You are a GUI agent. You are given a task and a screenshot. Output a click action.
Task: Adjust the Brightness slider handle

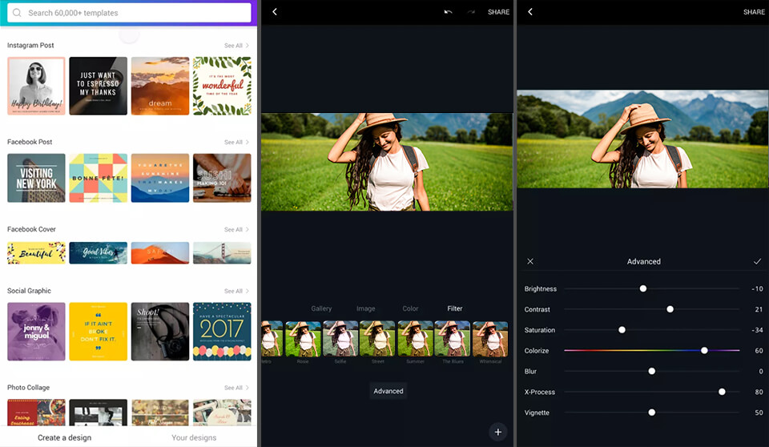[x=643, y=288]
